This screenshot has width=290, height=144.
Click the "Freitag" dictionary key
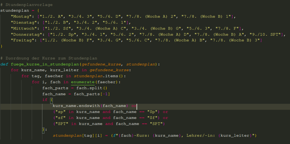click(23, 40)
